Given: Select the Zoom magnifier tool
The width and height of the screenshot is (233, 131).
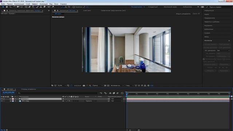Looking at the screenshot, I should point(10,7).
